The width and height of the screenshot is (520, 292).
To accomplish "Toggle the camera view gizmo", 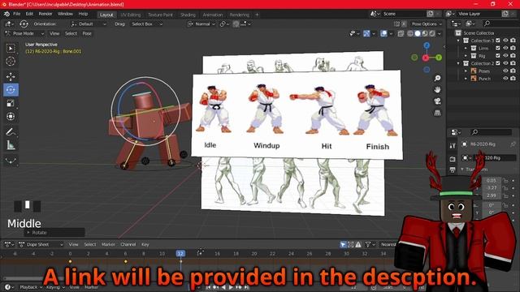I will click(437, 101).
